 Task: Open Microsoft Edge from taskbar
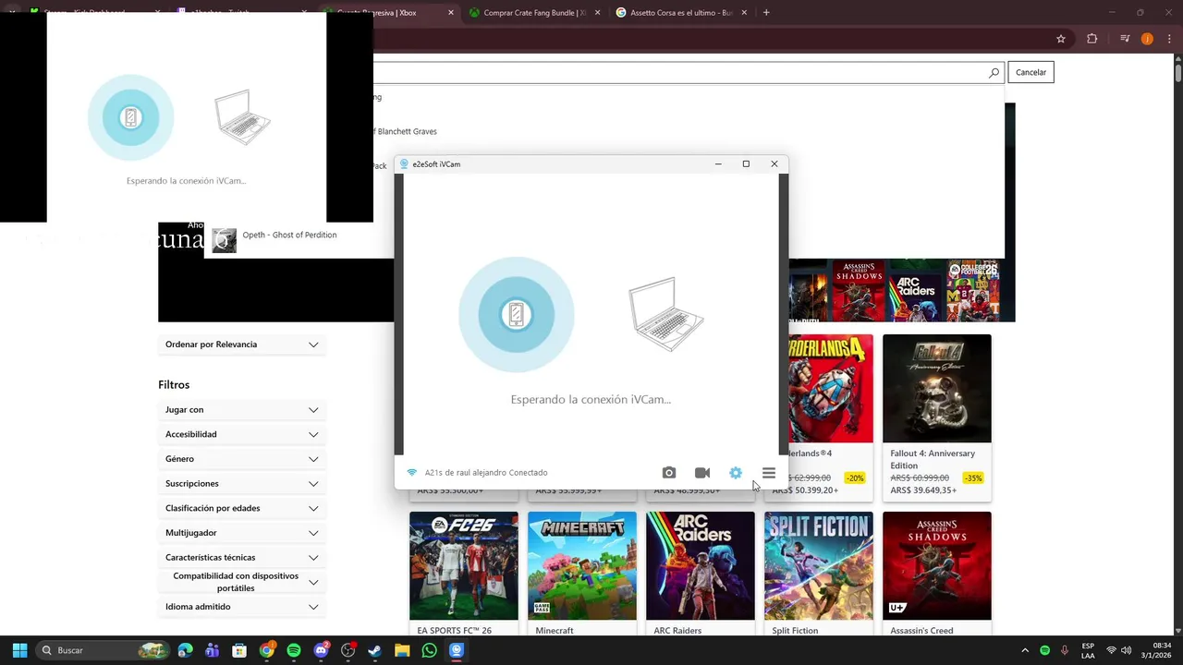point(186,650)
